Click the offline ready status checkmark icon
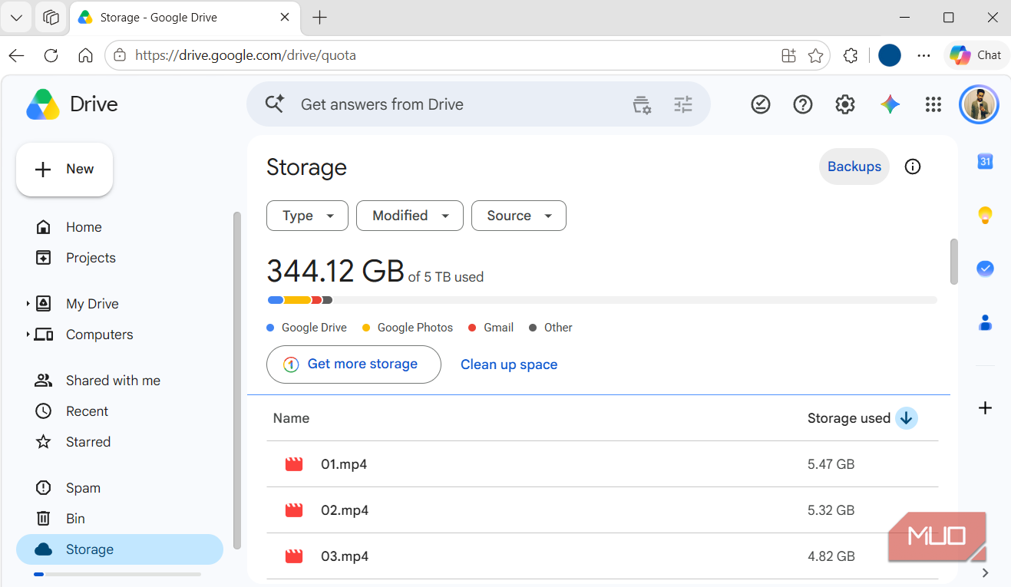Viewport: 1011px width, 587px height. (761, 105)
